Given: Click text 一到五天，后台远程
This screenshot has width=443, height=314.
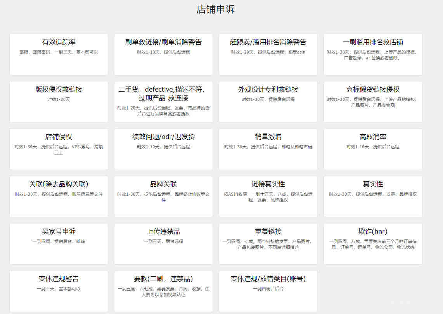Looking at the screenshot, I should (163, 241).
